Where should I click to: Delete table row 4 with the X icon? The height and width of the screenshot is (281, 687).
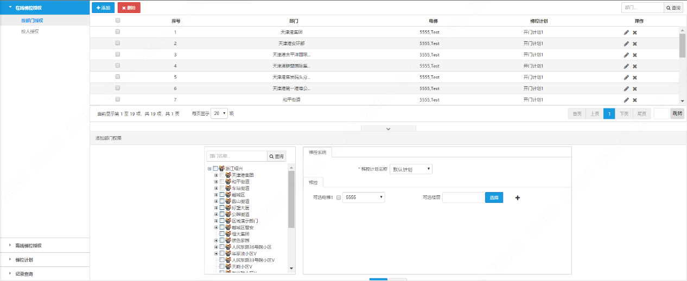coord(635,66)
